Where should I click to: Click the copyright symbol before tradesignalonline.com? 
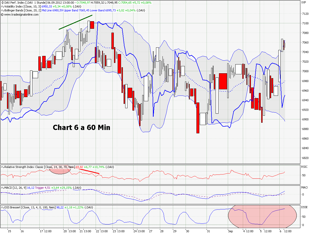tap(2, 14)
